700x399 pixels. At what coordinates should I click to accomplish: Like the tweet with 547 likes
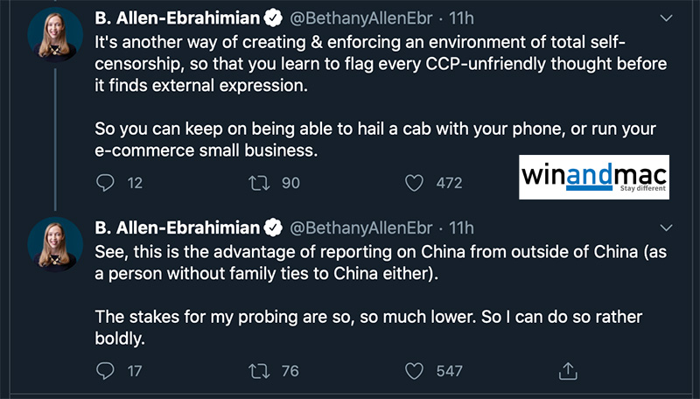point(414,371)
